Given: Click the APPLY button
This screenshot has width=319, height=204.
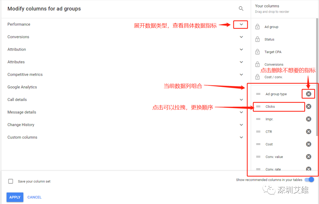Looking at the screenshot, I should click(15, 197).
